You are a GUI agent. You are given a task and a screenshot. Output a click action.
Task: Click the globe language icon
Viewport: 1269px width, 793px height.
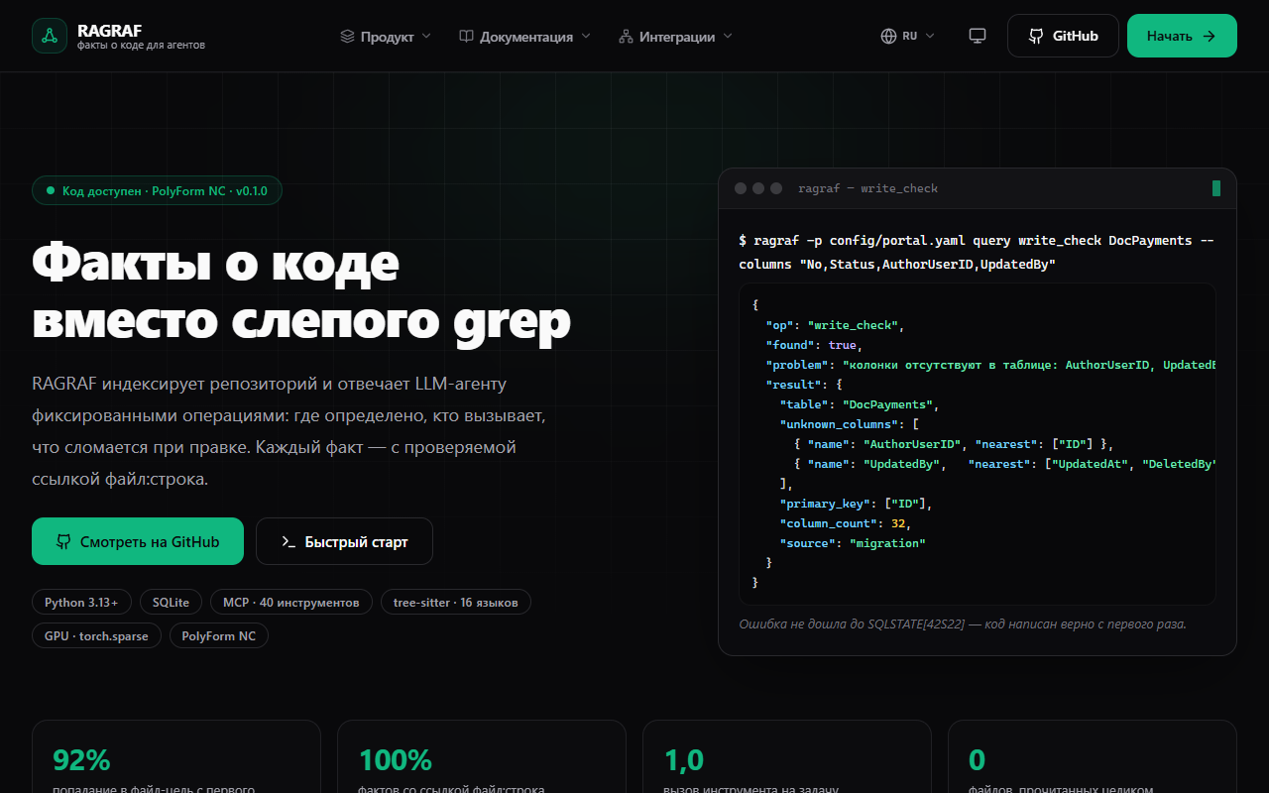(x=888, y=36)
